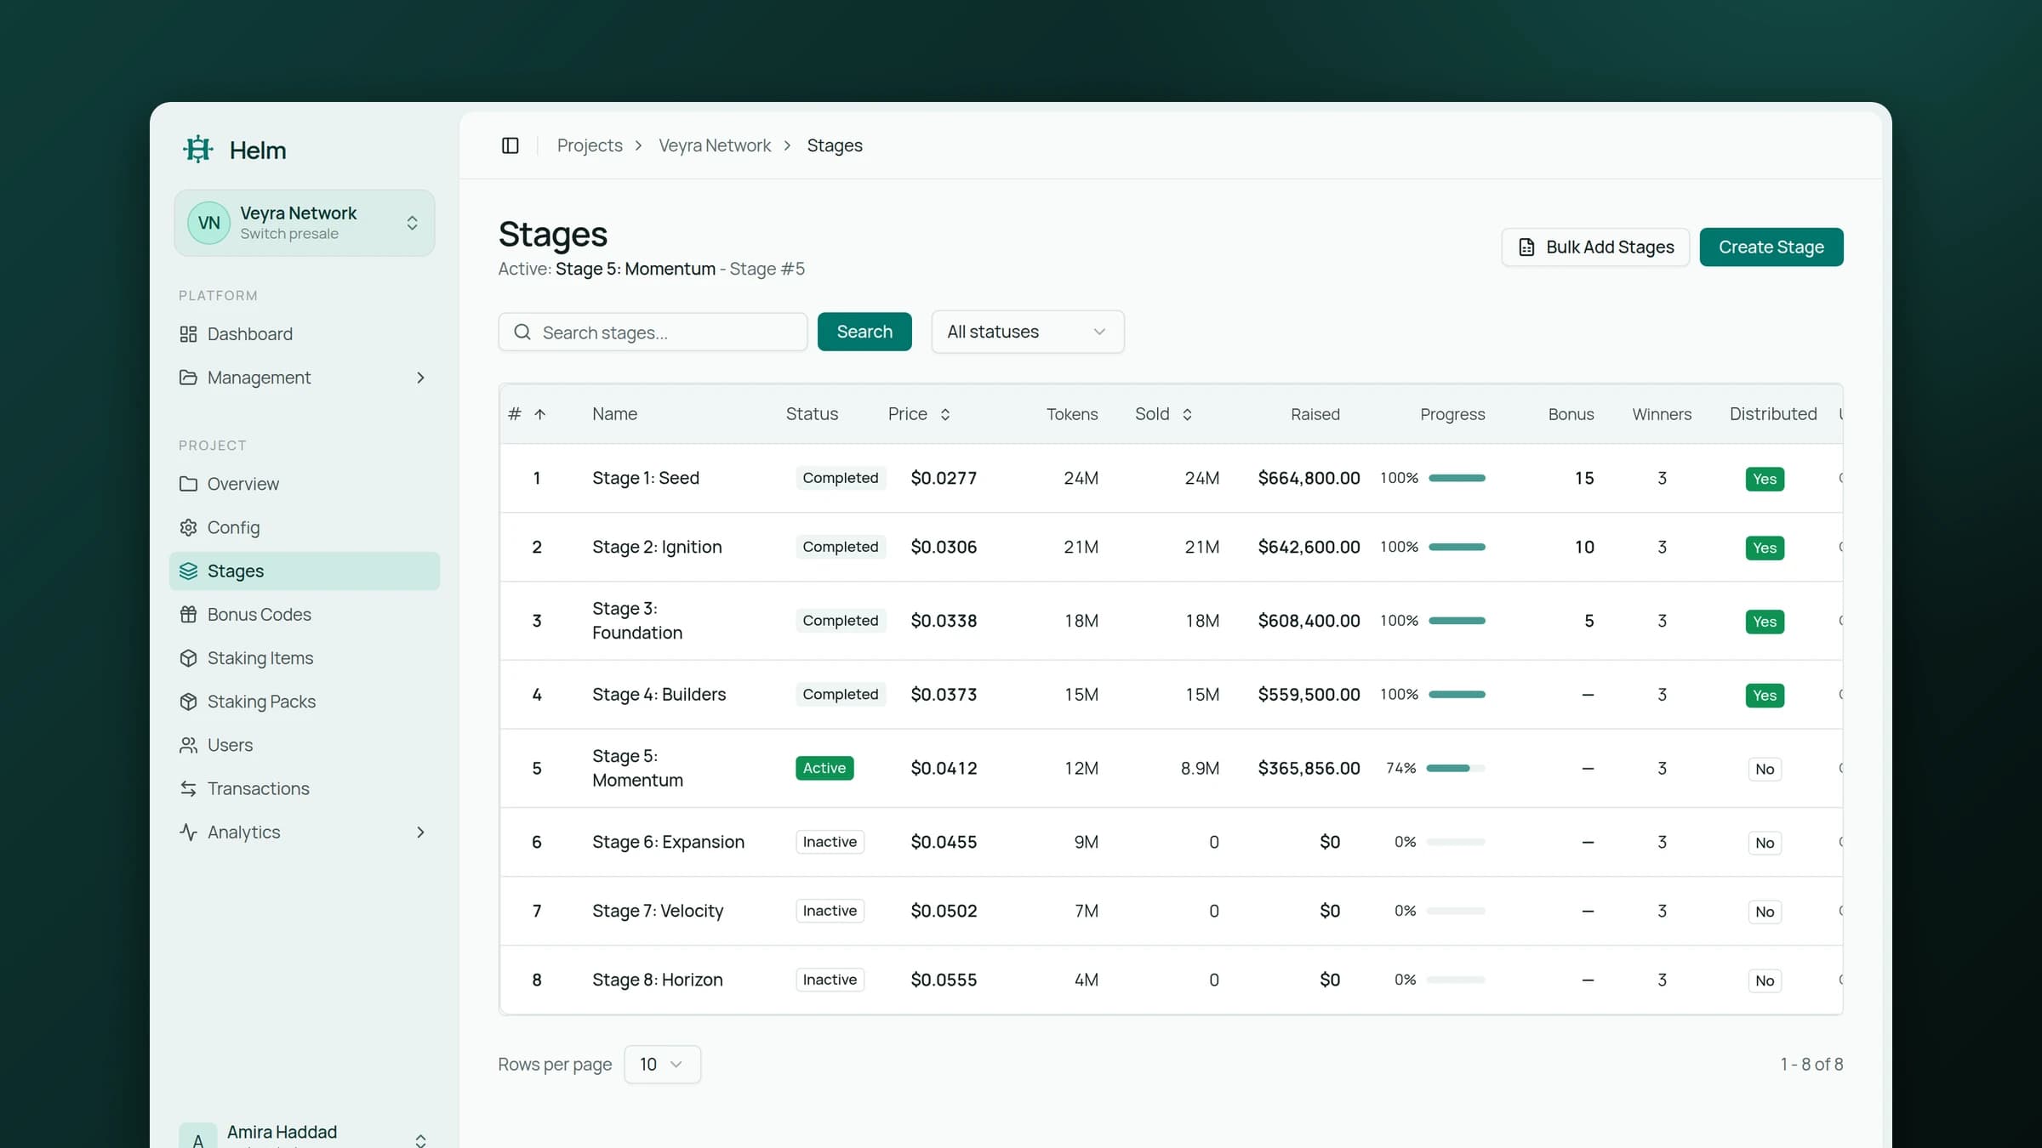The width and height of the screenshot is (2042, 1148).
Task: Focus the Search stages input field
Action: [x=653, y=332]
